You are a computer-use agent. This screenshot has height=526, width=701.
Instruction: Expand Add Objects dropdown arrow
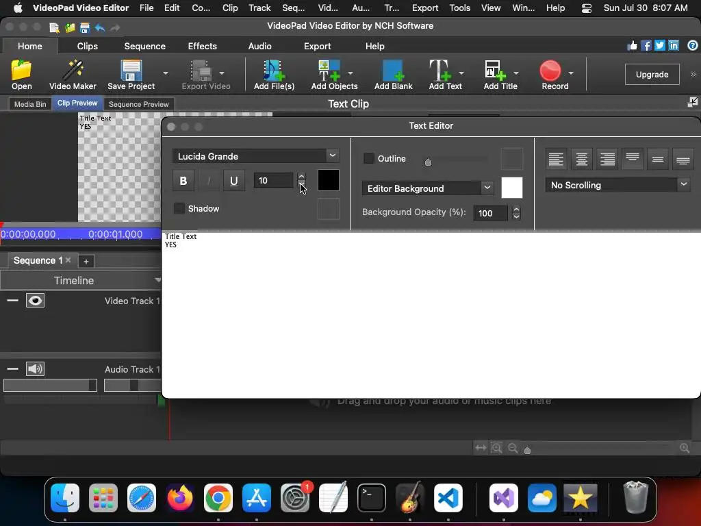click(x=350, y=73)
